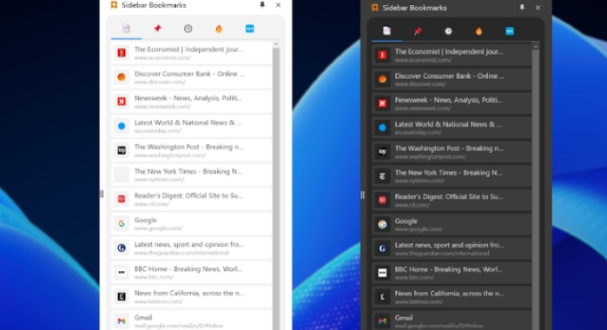607x330 pixels.
Task: Click the New York Times favicon in dark sidebar
Action: (x=382, y=176)
